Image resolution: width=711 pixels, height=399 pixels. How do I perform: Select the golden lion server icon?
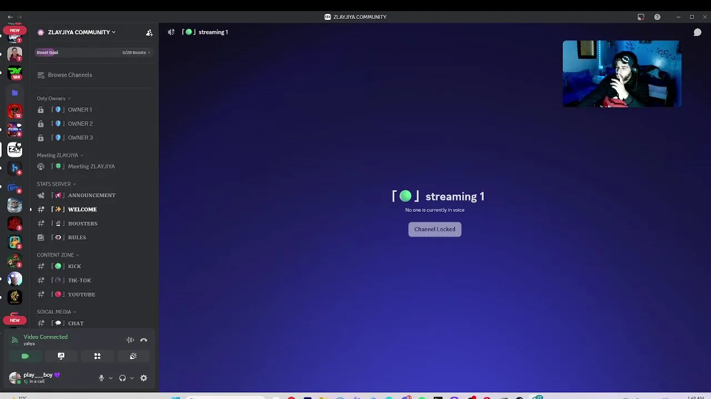click(x=15, y=297)
